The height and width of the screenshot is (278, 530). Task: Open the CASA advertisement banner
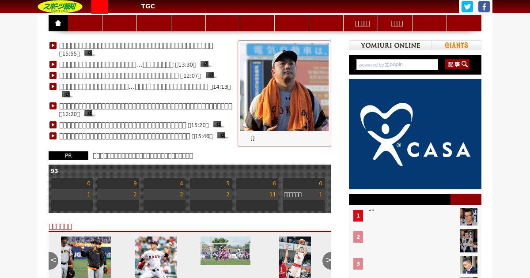click(x=415, y=134)
